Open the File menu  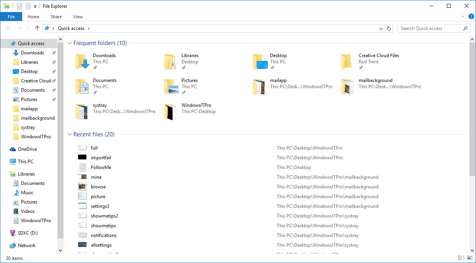pyautogui.click(x=11, y=17)
